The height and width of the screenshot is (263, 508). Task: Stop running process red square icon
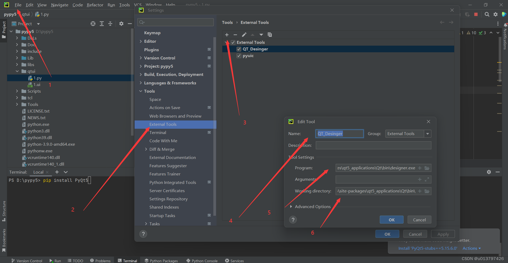pos(476,14)
